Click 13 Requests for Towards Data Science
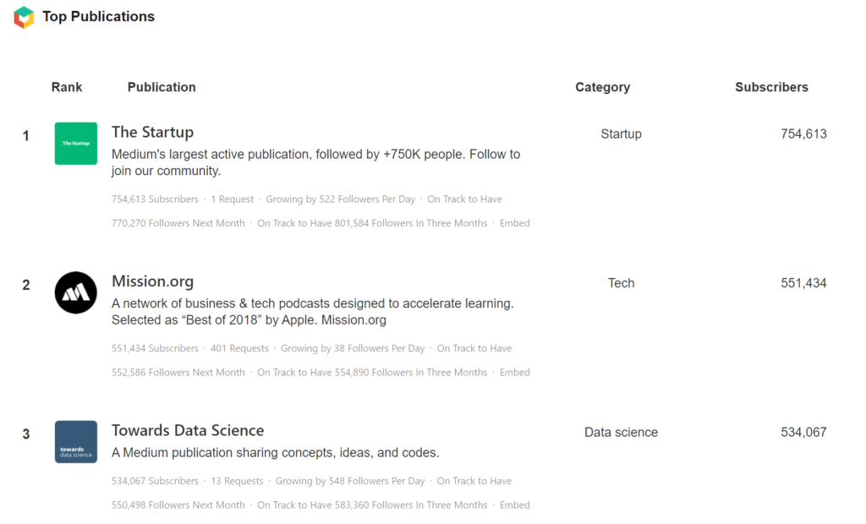Image resolution: width=866 pixels, height=524 pixels. (x=237, y=481)
